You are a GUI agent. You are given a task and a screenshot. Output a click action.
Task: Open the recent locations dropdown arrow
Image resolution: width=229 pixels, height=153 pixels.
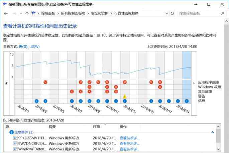point(21,14)
